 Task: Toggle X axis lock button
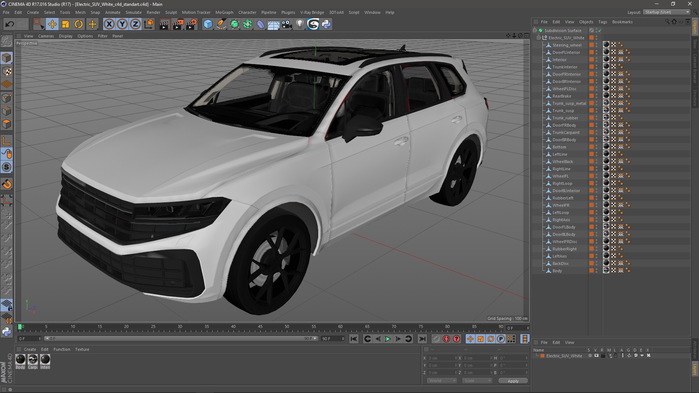(109, 24)
